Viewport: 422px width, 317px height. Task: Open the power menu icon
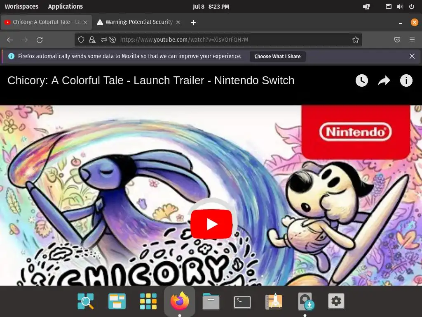(412, 7)
